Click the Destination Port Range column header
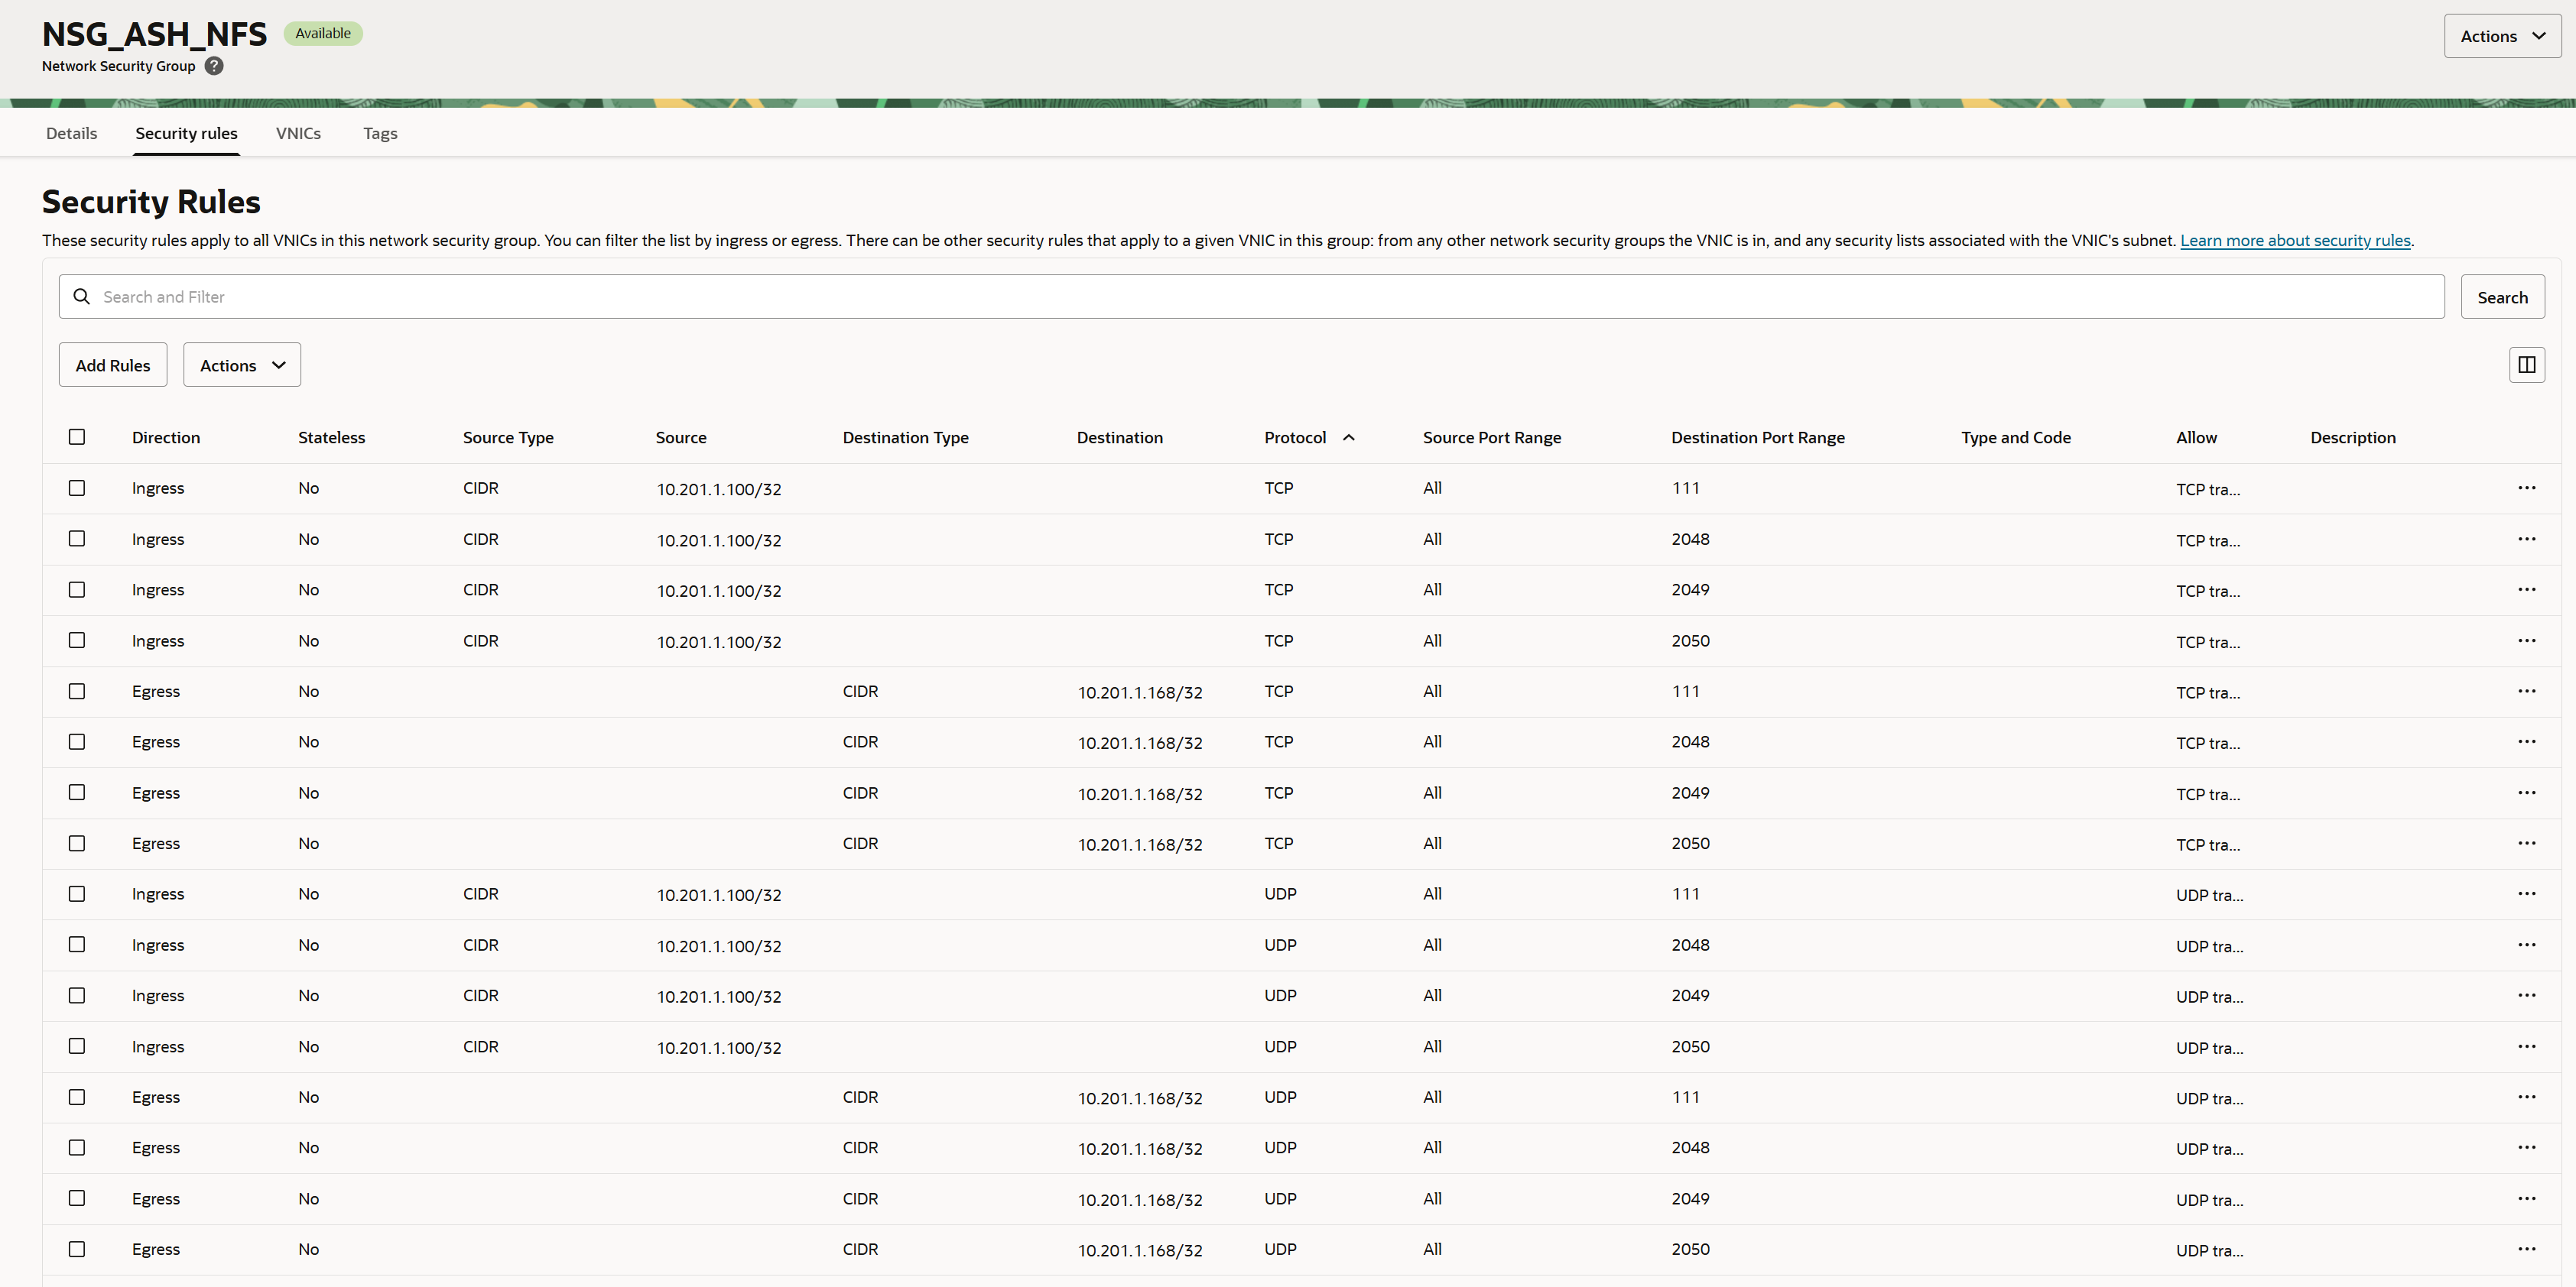Screen dimensions: 2576x1287 tap(1758, 438)
